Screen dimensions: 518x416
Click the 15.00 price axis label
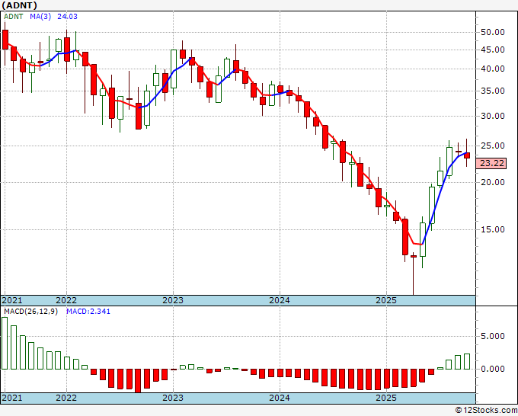click(x=493, y=229)
